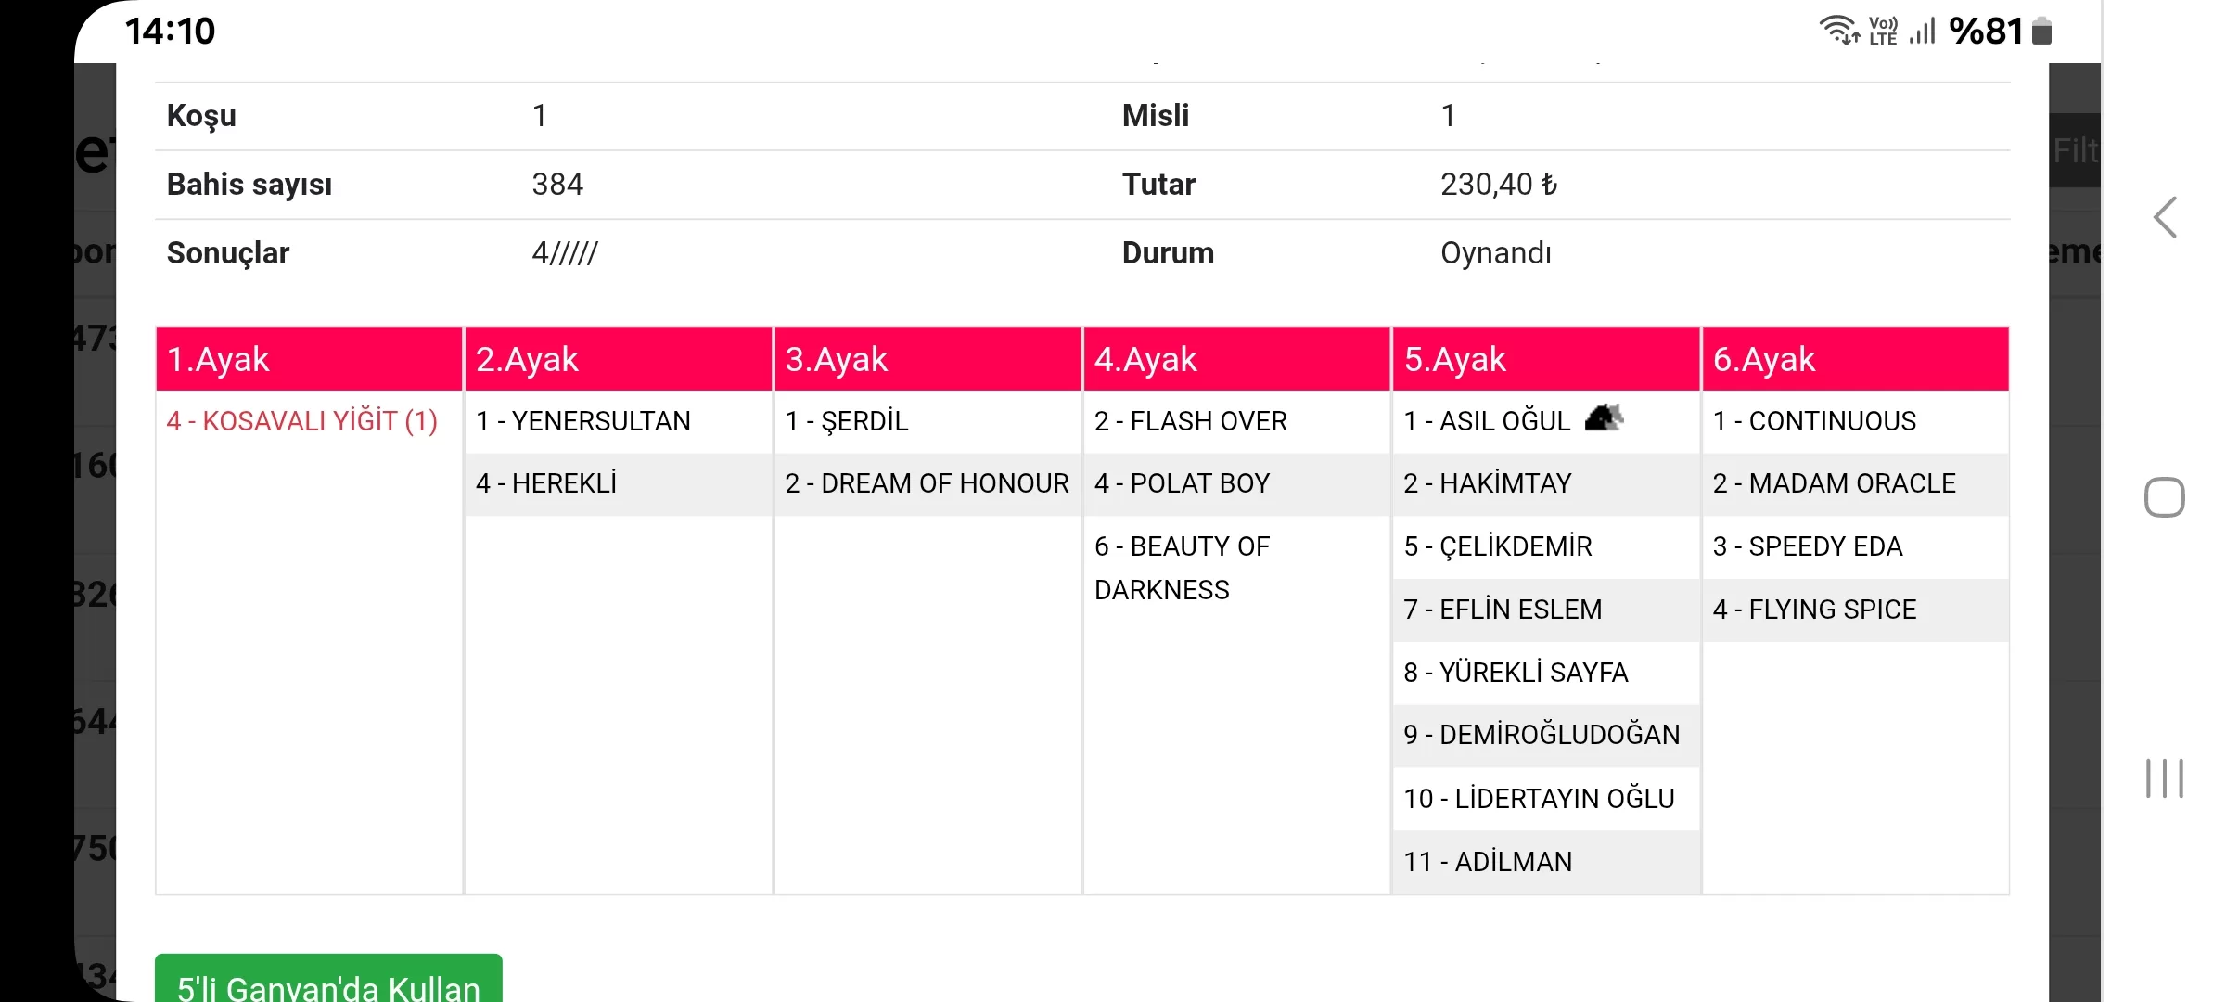Viewport: 2226px width, 1002px height.
Task: Select YENERSULTAN in the second leg
Action: pyautogui.click(x=583, y=421)
